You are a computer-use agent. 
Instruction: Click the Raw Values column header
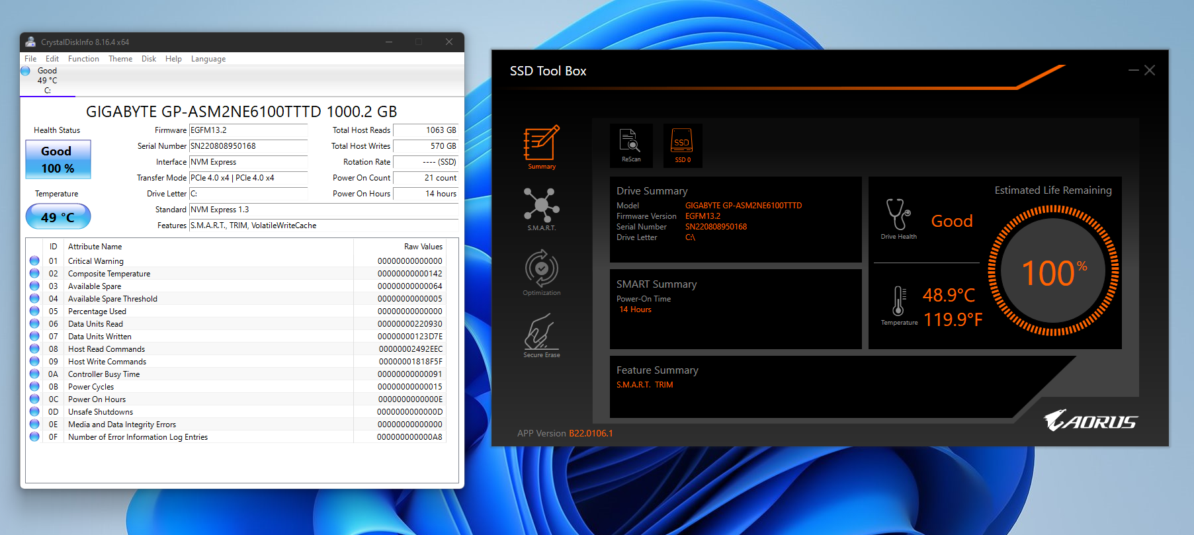pos(423,247)
